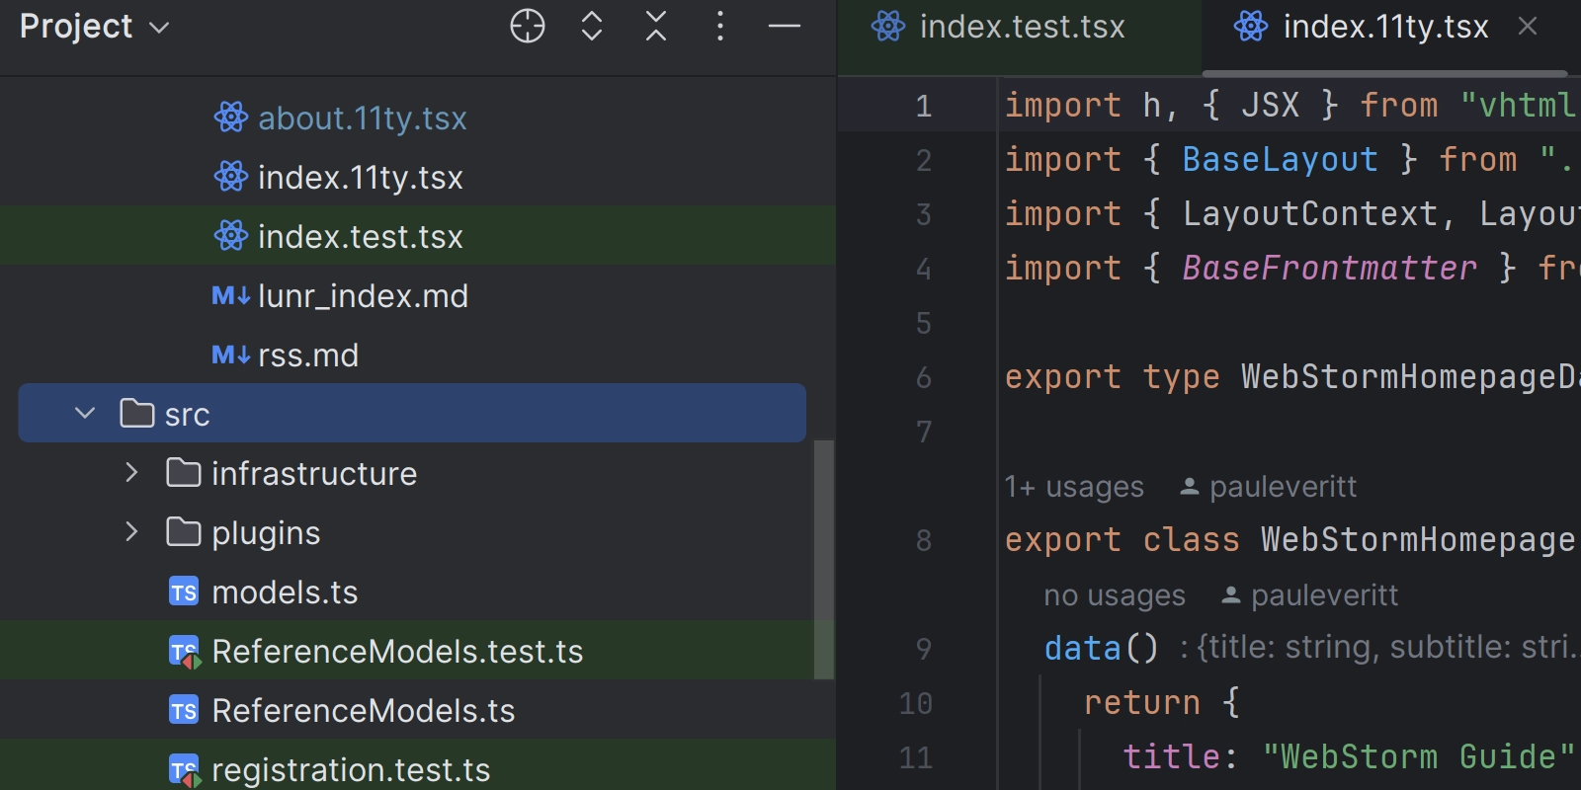Click line number 10 in the gutter
The image size is (1581, 790).
(x=916, y=703)
